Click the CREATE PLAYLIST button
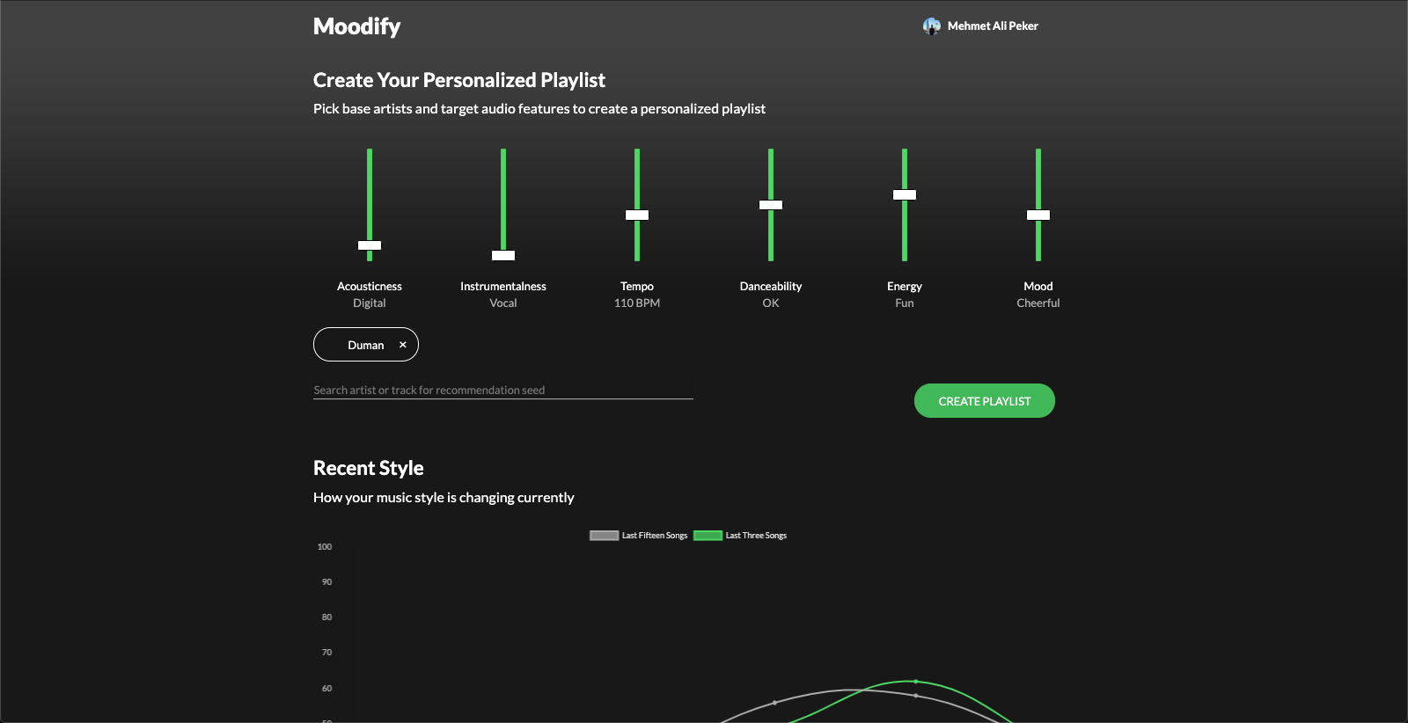 985,401
